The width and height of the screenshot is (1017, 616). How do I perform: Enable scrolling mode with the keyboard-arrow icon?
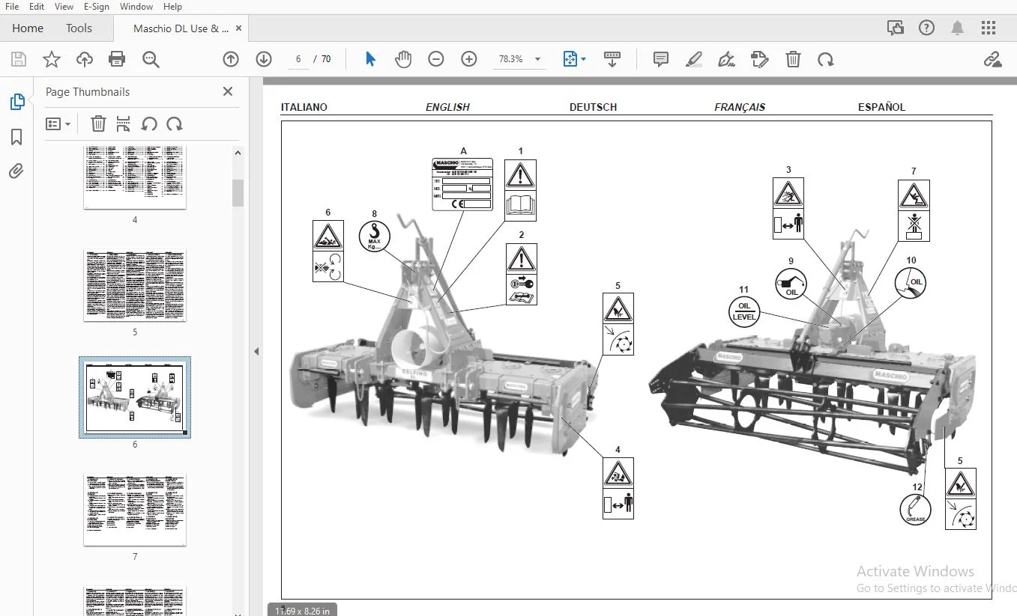[x=612, y=59]
